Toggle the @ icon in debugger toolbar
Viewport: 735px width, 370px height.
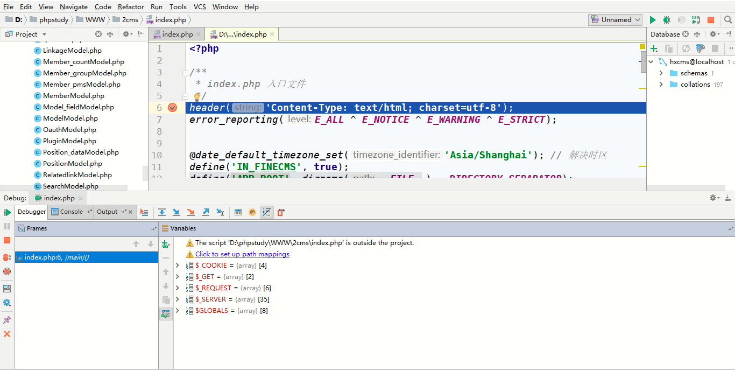click(x=252, y=212)
